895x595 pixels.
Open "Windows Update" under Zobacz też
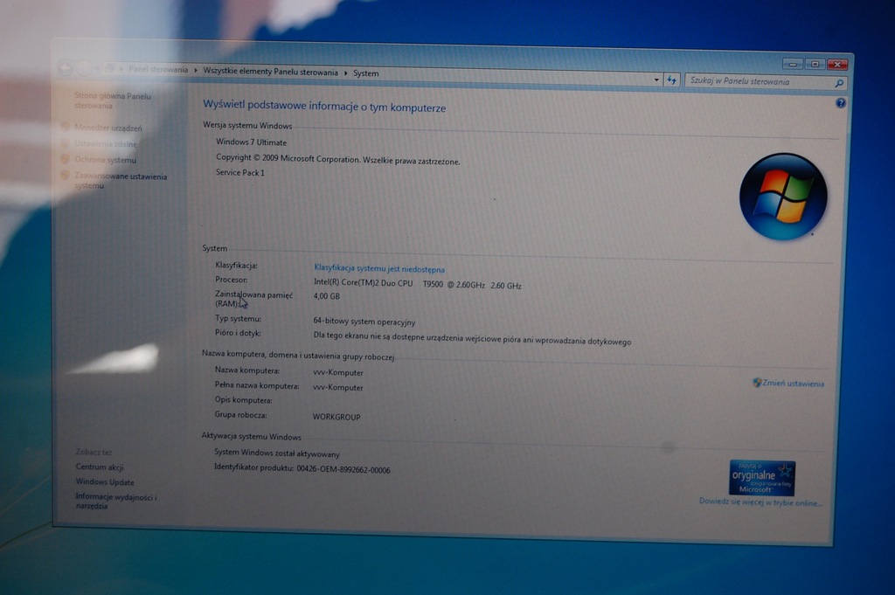tap(105, 482)
